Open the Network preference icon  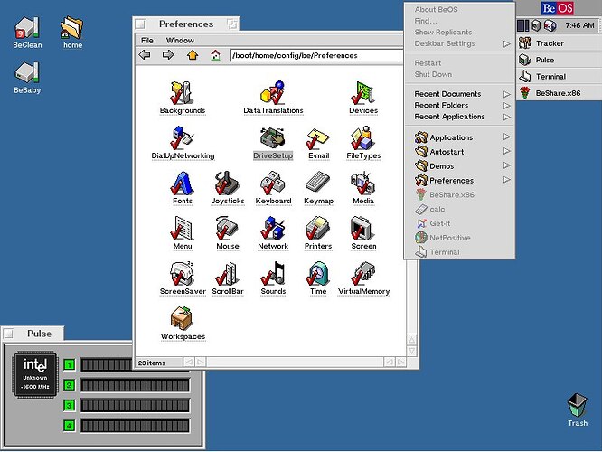point(273,229)
